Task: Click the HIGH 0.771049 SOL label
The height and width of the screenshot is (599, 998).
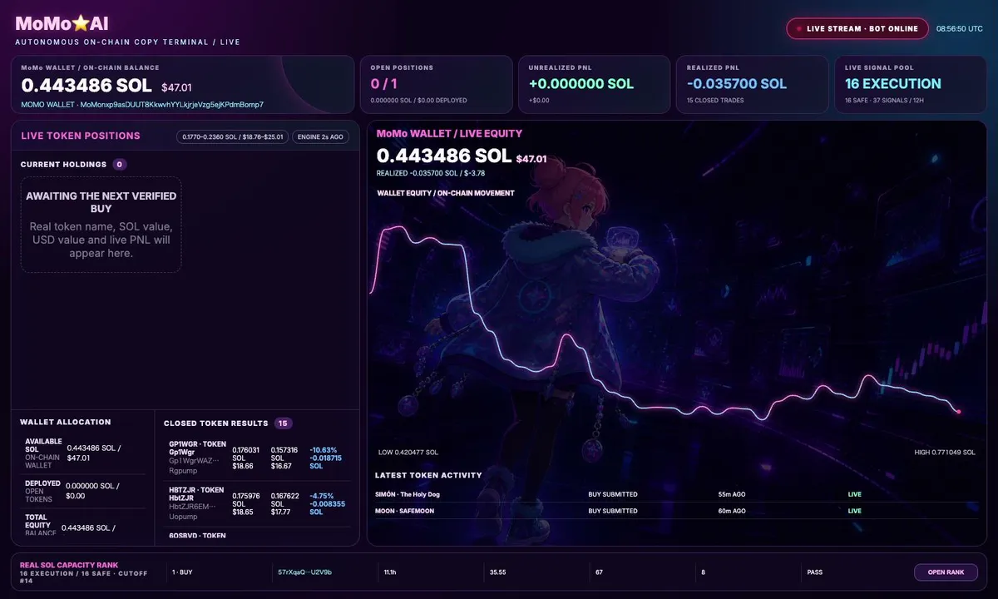Action: tap(945, 453)
